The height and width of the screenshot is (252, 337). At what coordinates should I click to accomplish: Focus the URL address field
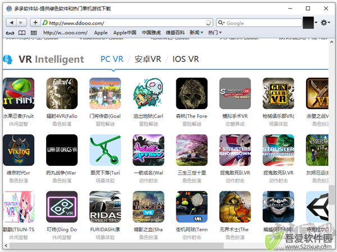pos(127,22)
